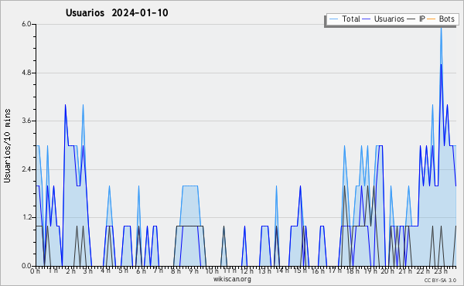Screen dimensions: 464x286
Task: Click the '6 h' x-axis label
Action: [141, 271]
